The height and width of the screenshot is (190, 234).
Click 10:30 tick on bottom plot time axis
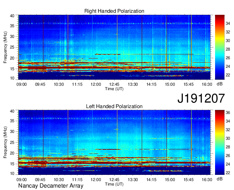(x=58, y=180)
